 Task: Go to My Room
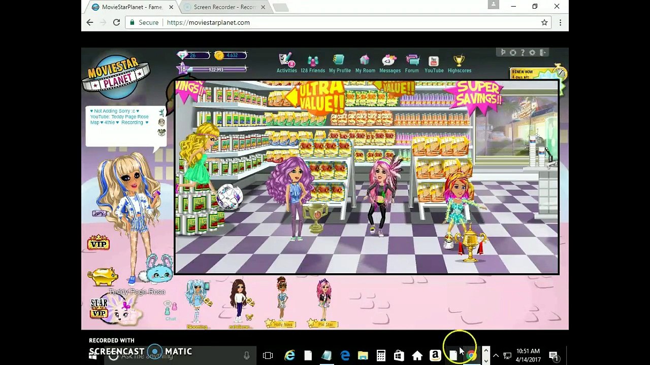pos(365,64)
